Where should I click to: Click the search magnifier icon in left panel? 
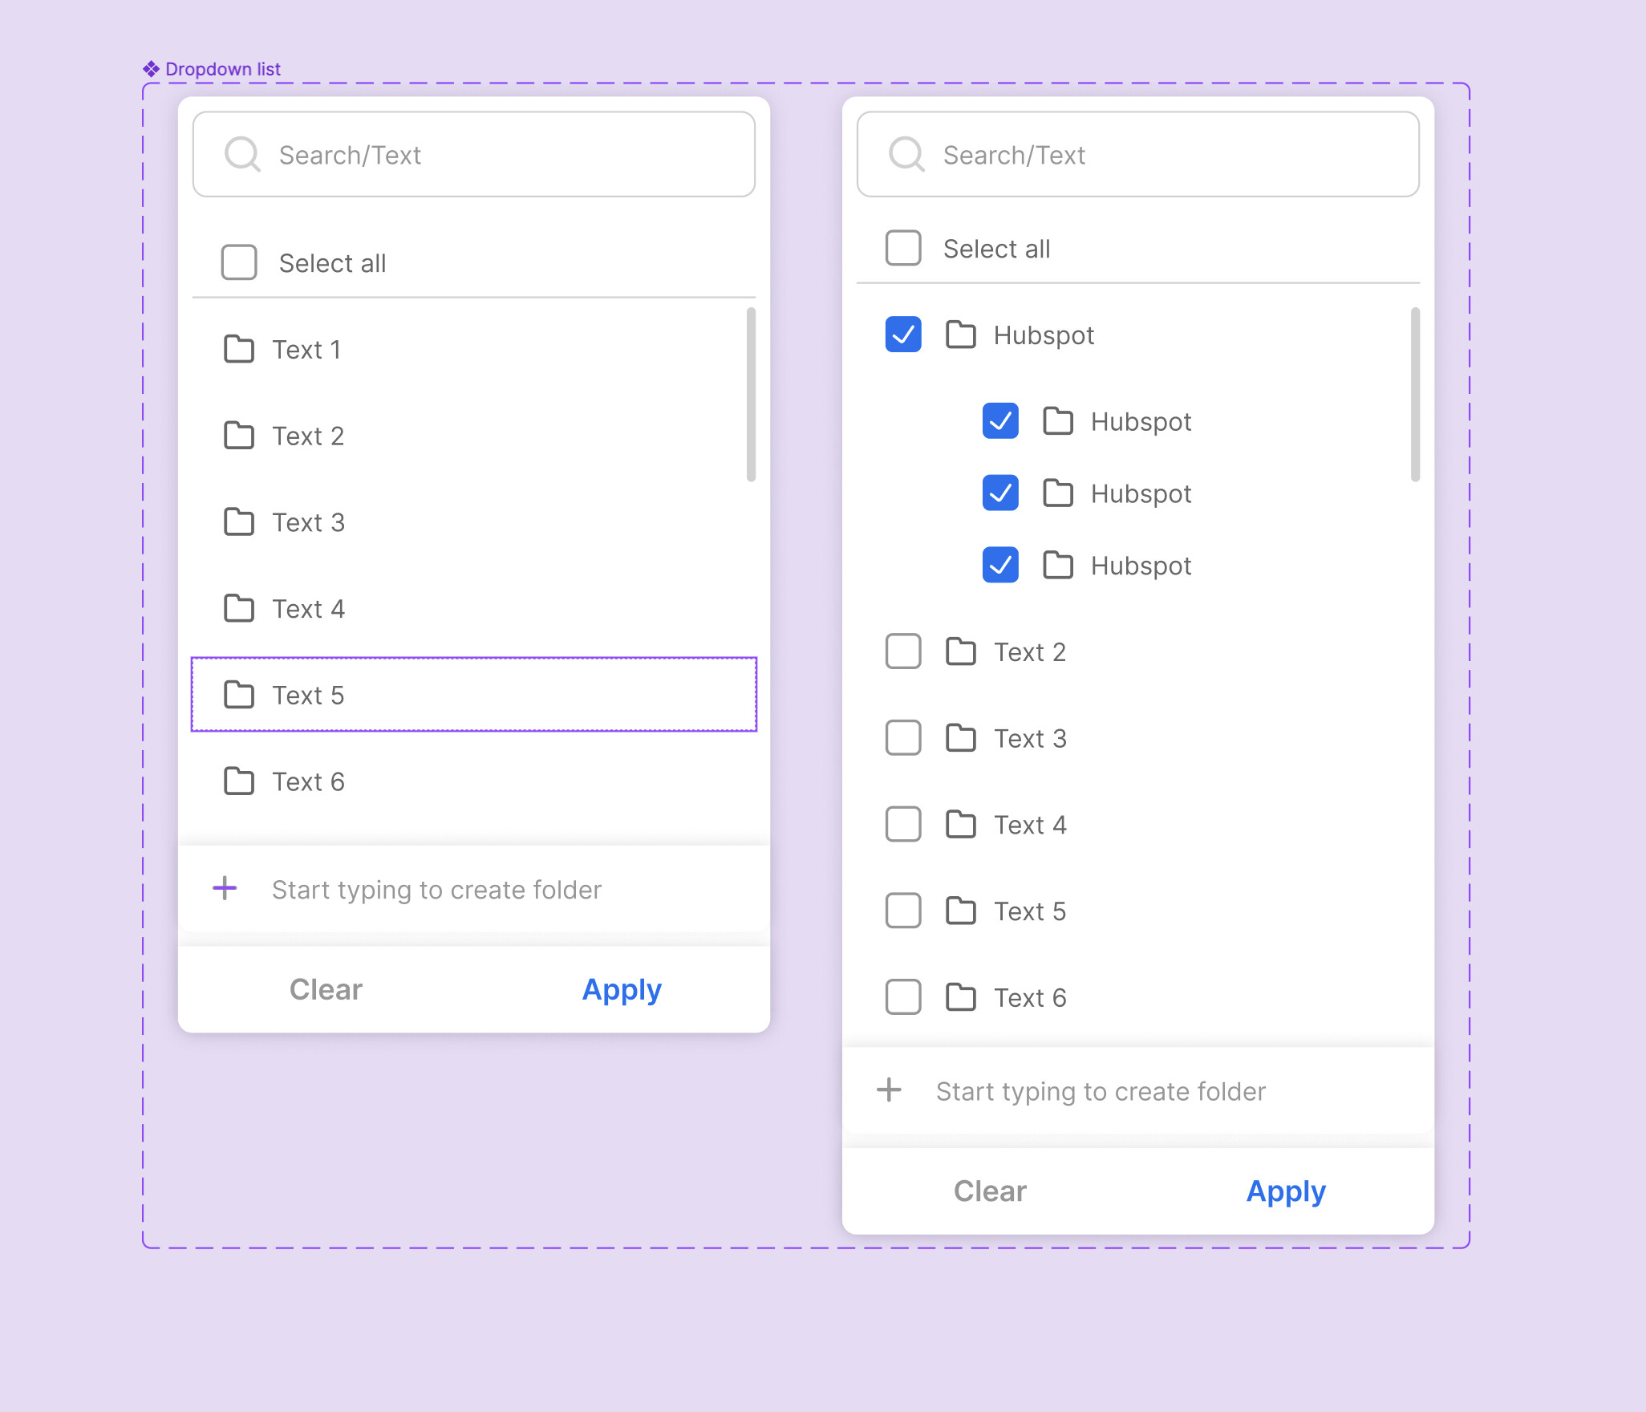[x=241, y=154]
